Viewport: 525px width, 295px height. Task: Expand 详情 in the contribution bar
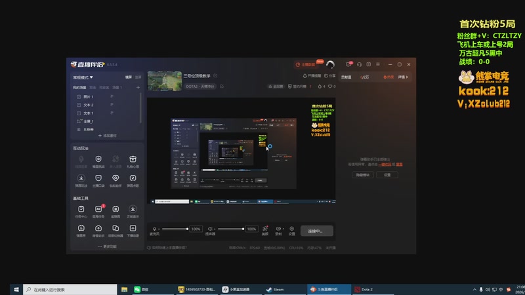click(403, 77)
